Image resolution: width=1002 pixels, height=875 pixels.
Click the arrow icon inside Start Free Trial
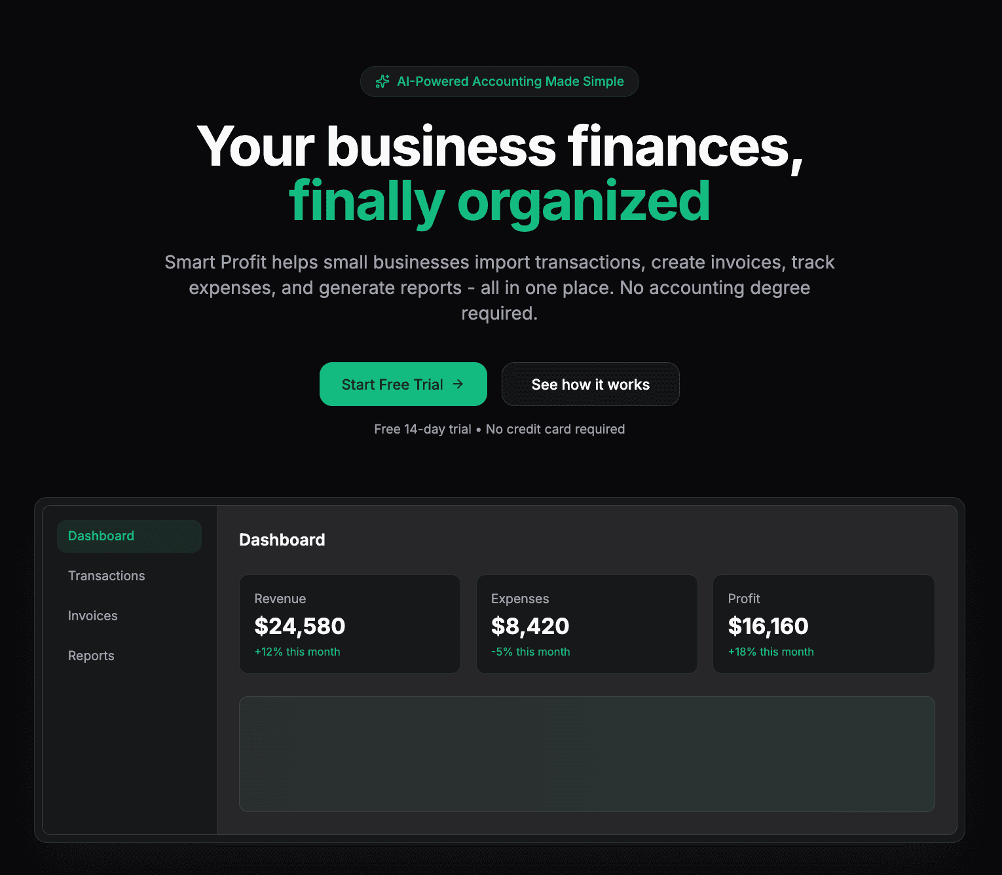[458, 384]
